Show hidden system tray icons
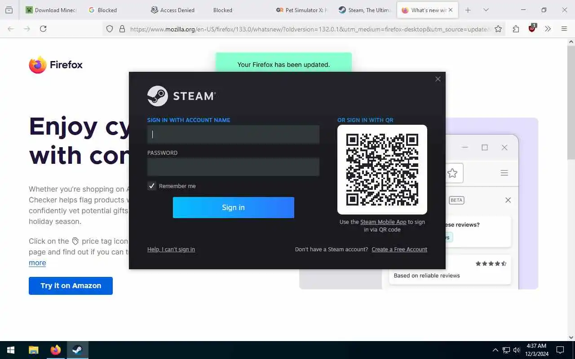Image resolution: width=575 pixels, height=359 pixels. click(x=495, y=350)
